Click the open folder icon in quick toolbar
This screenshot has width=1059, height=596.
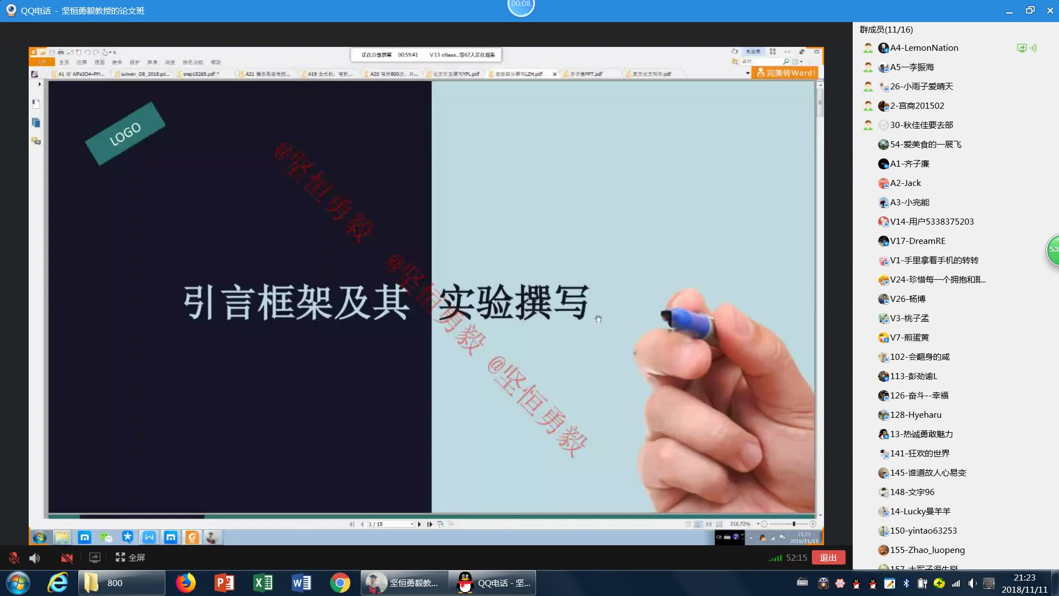pos(43,52)
